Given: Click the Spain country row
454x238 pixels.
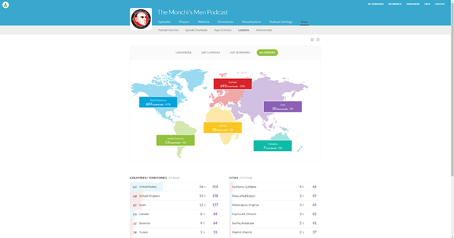Looking at the screenshot, I should (176, 205).
